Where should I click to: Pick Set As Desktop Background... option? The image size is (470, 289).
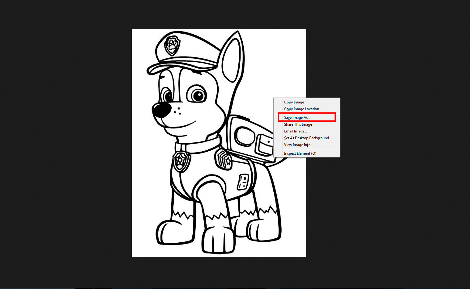(x=307, y=138)
